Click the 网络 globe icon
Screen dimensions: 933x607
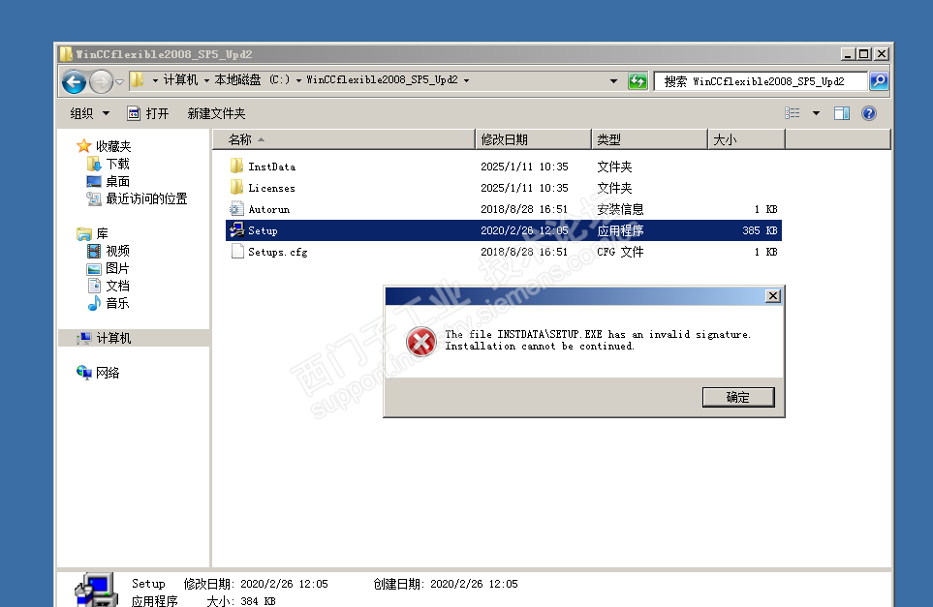coord(84,372)
